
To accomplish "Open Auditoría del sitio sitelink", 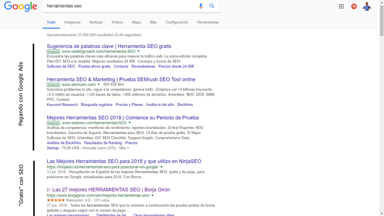I will click(160, 104).
